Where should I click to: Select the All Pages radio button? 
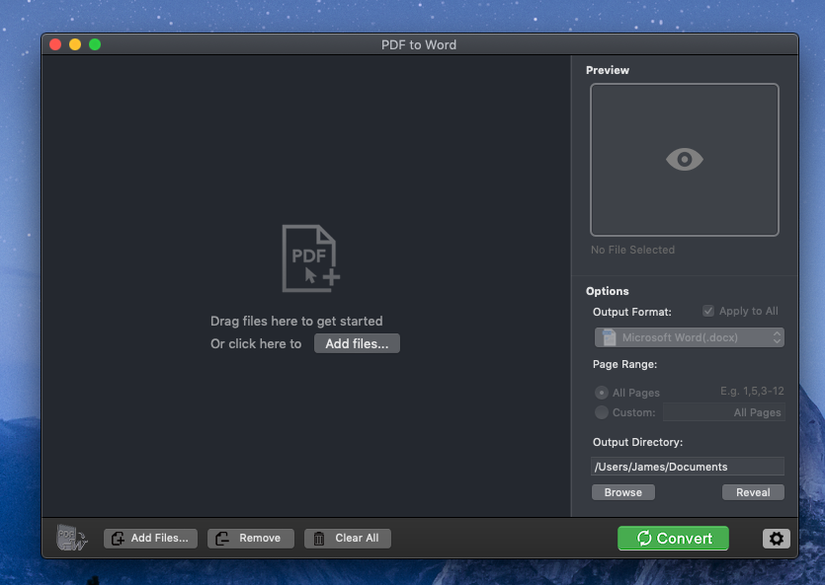602,393
